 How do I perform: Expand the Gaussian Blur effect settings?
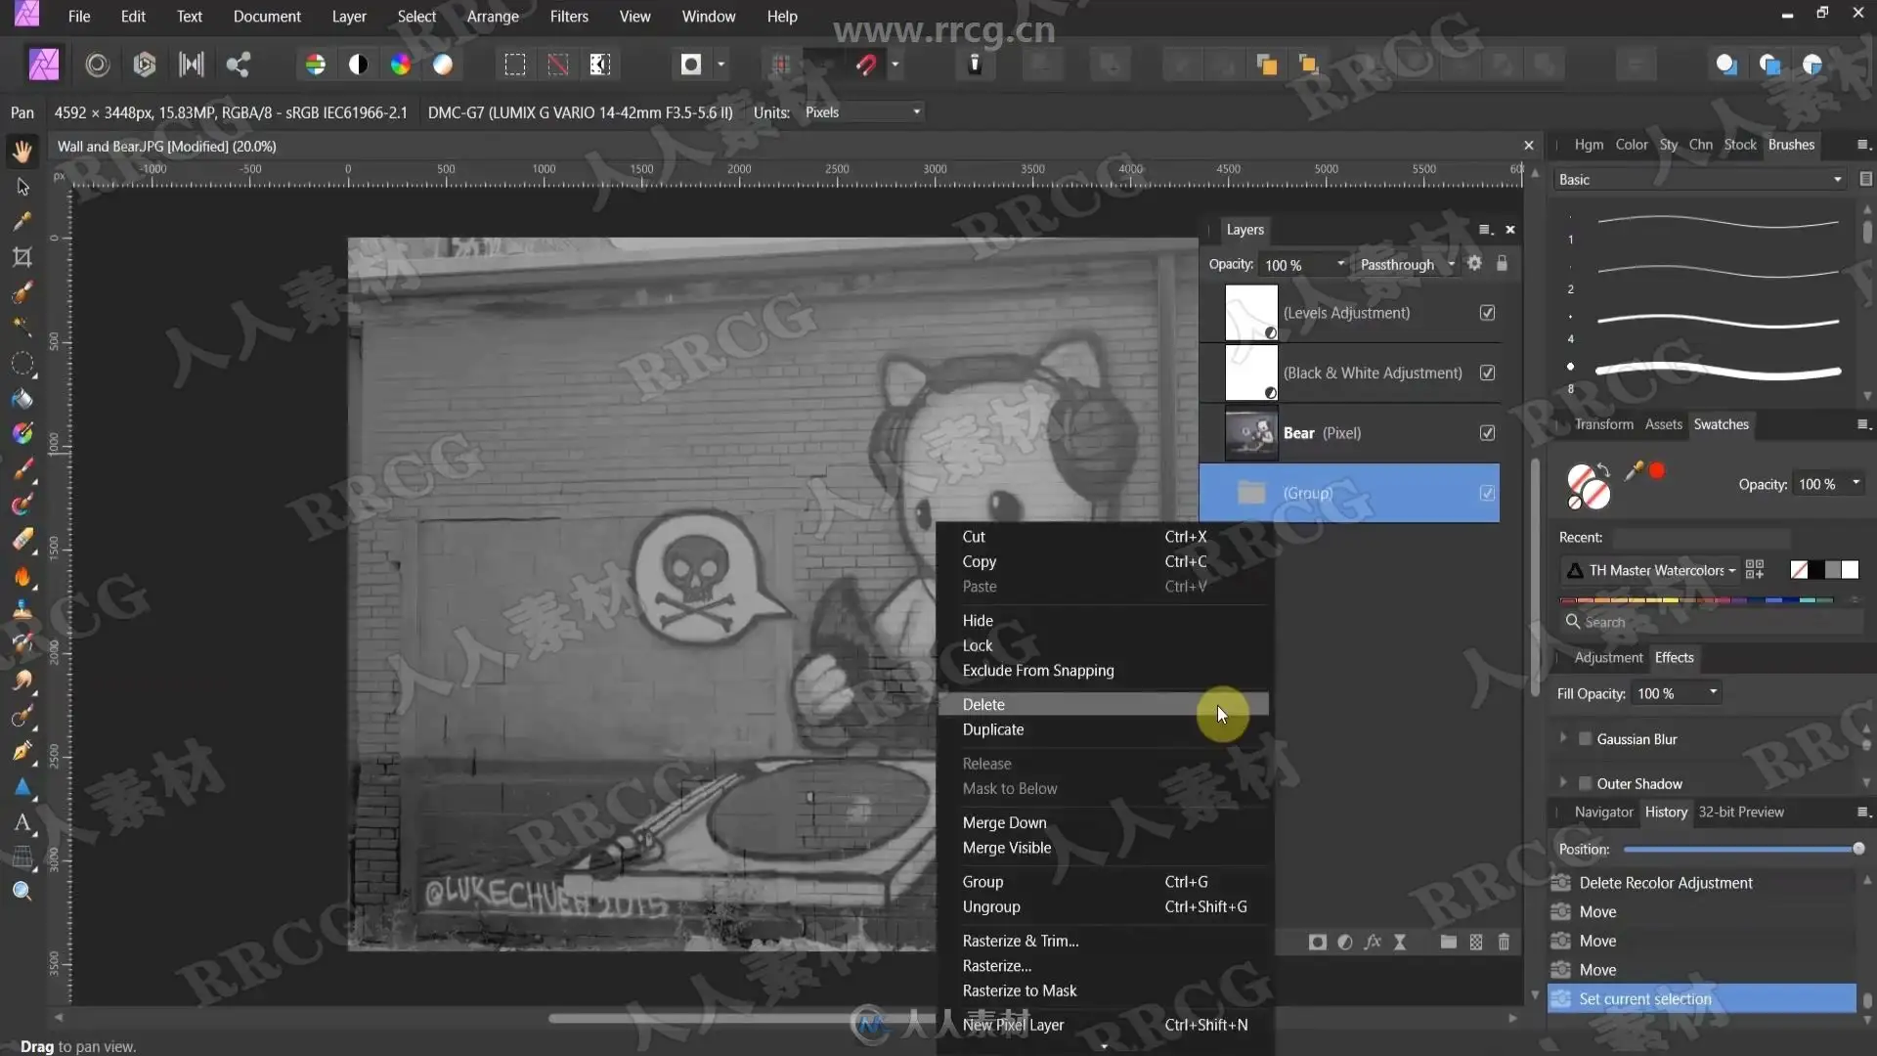tap(1563, 738)
